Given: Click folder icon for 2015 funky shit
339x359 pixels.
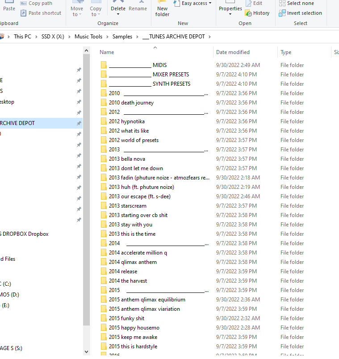Looking at the screenshot, I should 104,318.
